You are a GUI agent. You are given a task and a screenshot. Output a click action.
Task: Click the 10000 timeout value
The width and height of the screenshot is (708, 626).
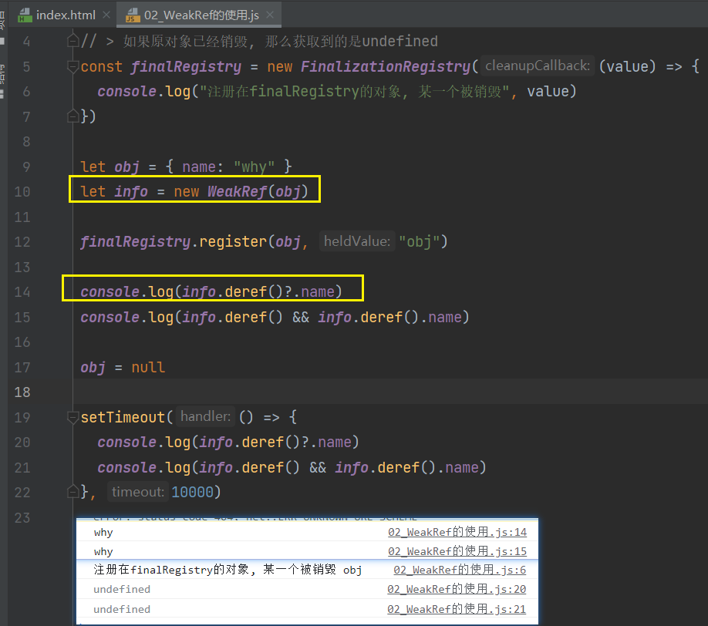(192, 492)
